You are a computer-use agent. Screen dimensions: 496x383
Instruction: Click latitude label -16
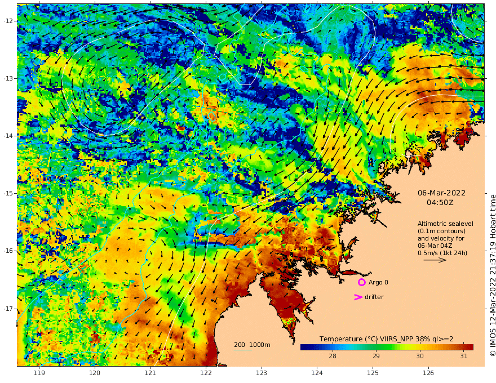8,251
